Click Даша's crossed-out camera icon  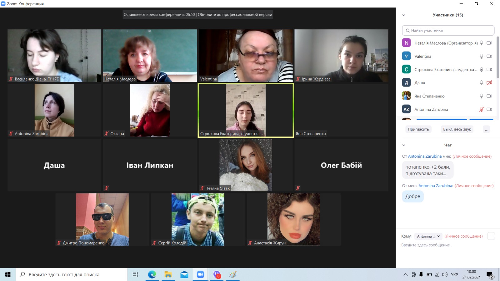(489, 83)
